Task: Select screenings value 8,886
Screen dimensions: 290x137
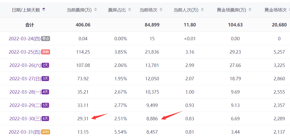Action: [152, 118]
